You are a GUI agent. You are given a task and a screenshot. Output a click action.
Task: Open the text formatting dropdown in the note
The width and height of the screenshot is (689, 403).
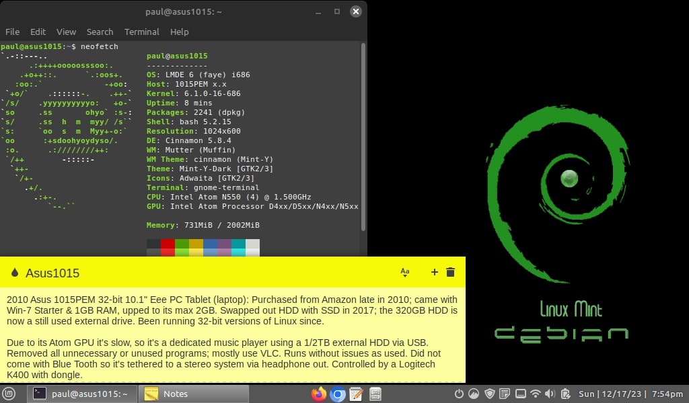point(405,272)
